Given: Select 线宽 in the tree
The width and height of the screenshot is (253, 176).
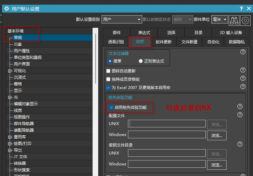Looking at the screenshot, I should click(18, 110).
